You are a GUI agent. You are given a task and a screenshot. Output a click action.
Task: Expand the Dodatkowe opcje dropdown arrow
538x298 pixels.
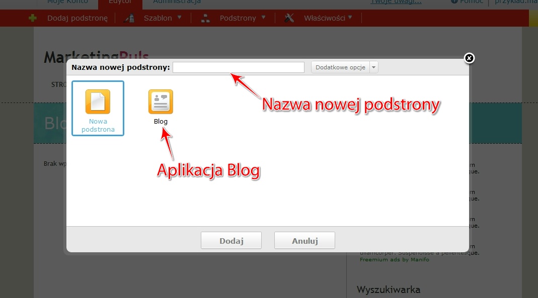pyautogui.click(x=373, y=67)
